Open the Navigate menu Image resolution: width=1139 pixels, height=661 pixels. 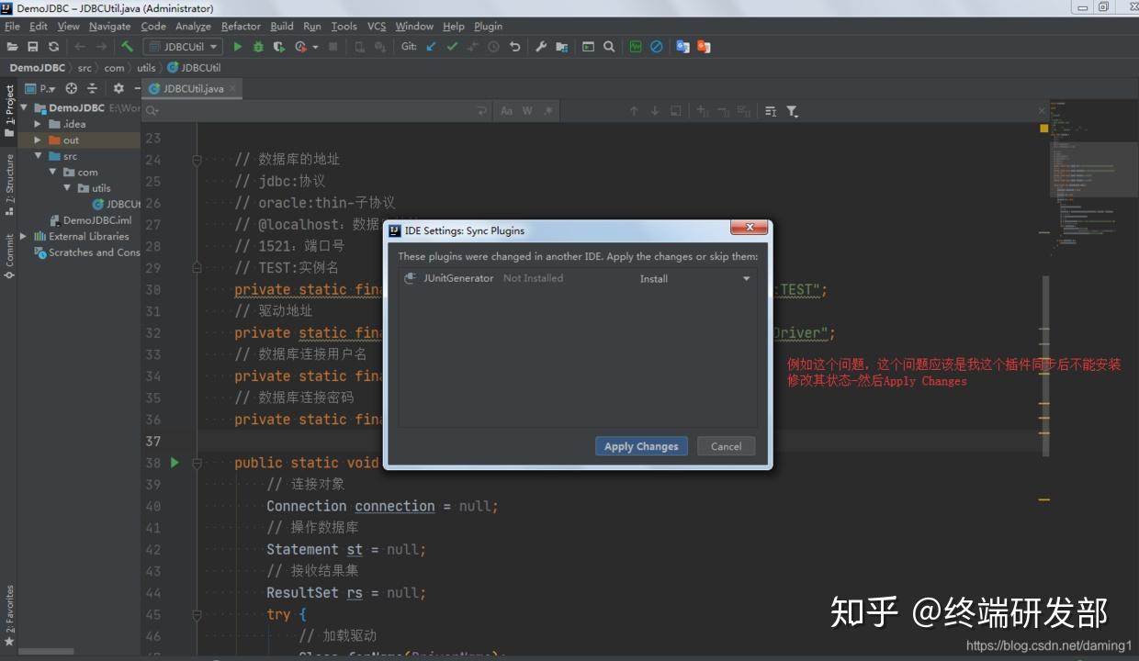(109, 27)
